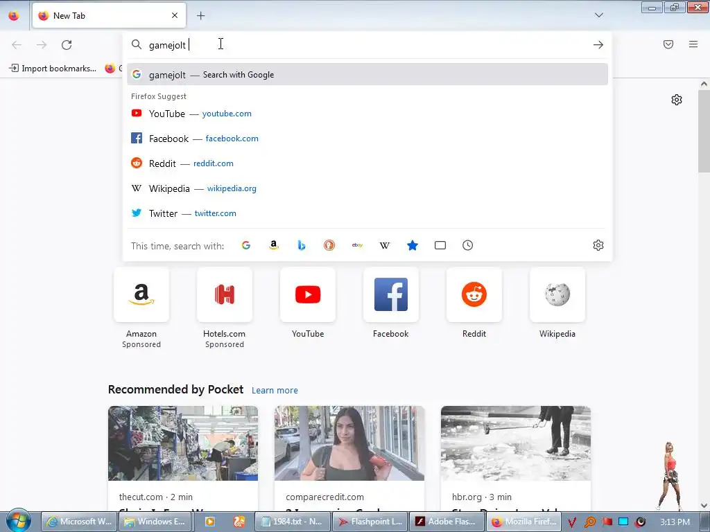Click Learn more link beside Recommended by Pocket

(x=275, y=391)
